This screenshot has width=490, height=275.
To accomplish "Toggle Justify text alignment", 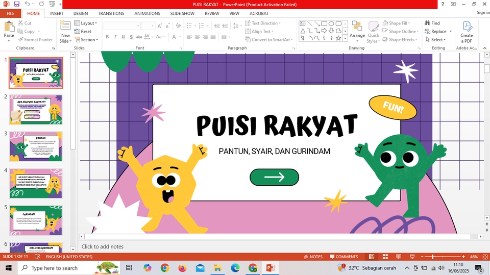I will 213,37.
